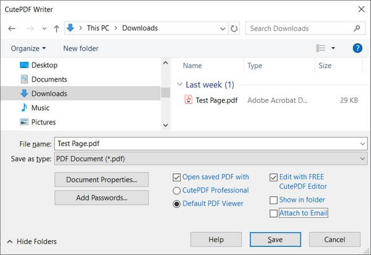Tick the Attach to Email checkbox
Viewport: 371px width, 255px height.
point(273,214)
